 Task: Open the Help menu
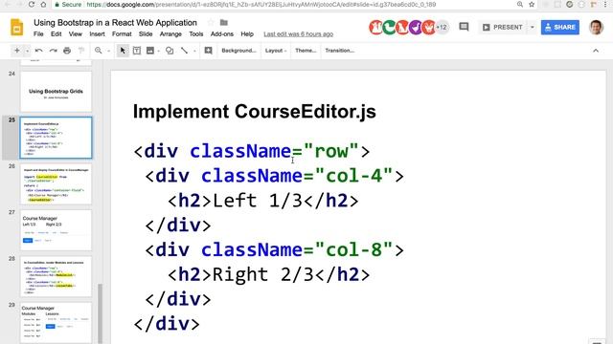[247, 34]
